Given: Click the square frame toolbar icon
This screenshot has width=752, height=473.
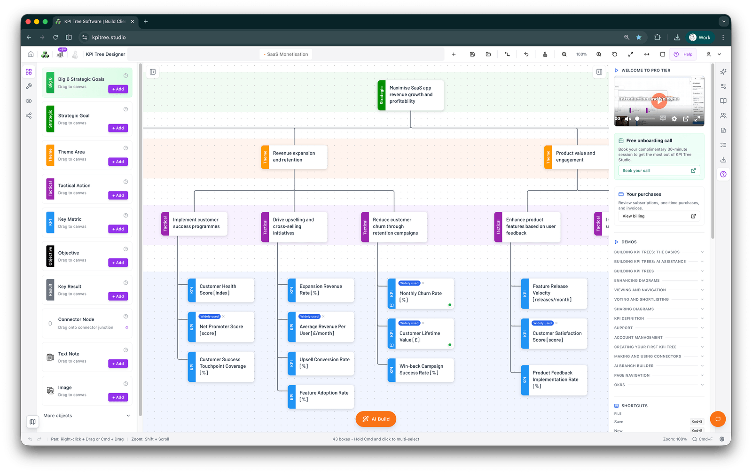Looking at the screenshot, I should 663,54.
